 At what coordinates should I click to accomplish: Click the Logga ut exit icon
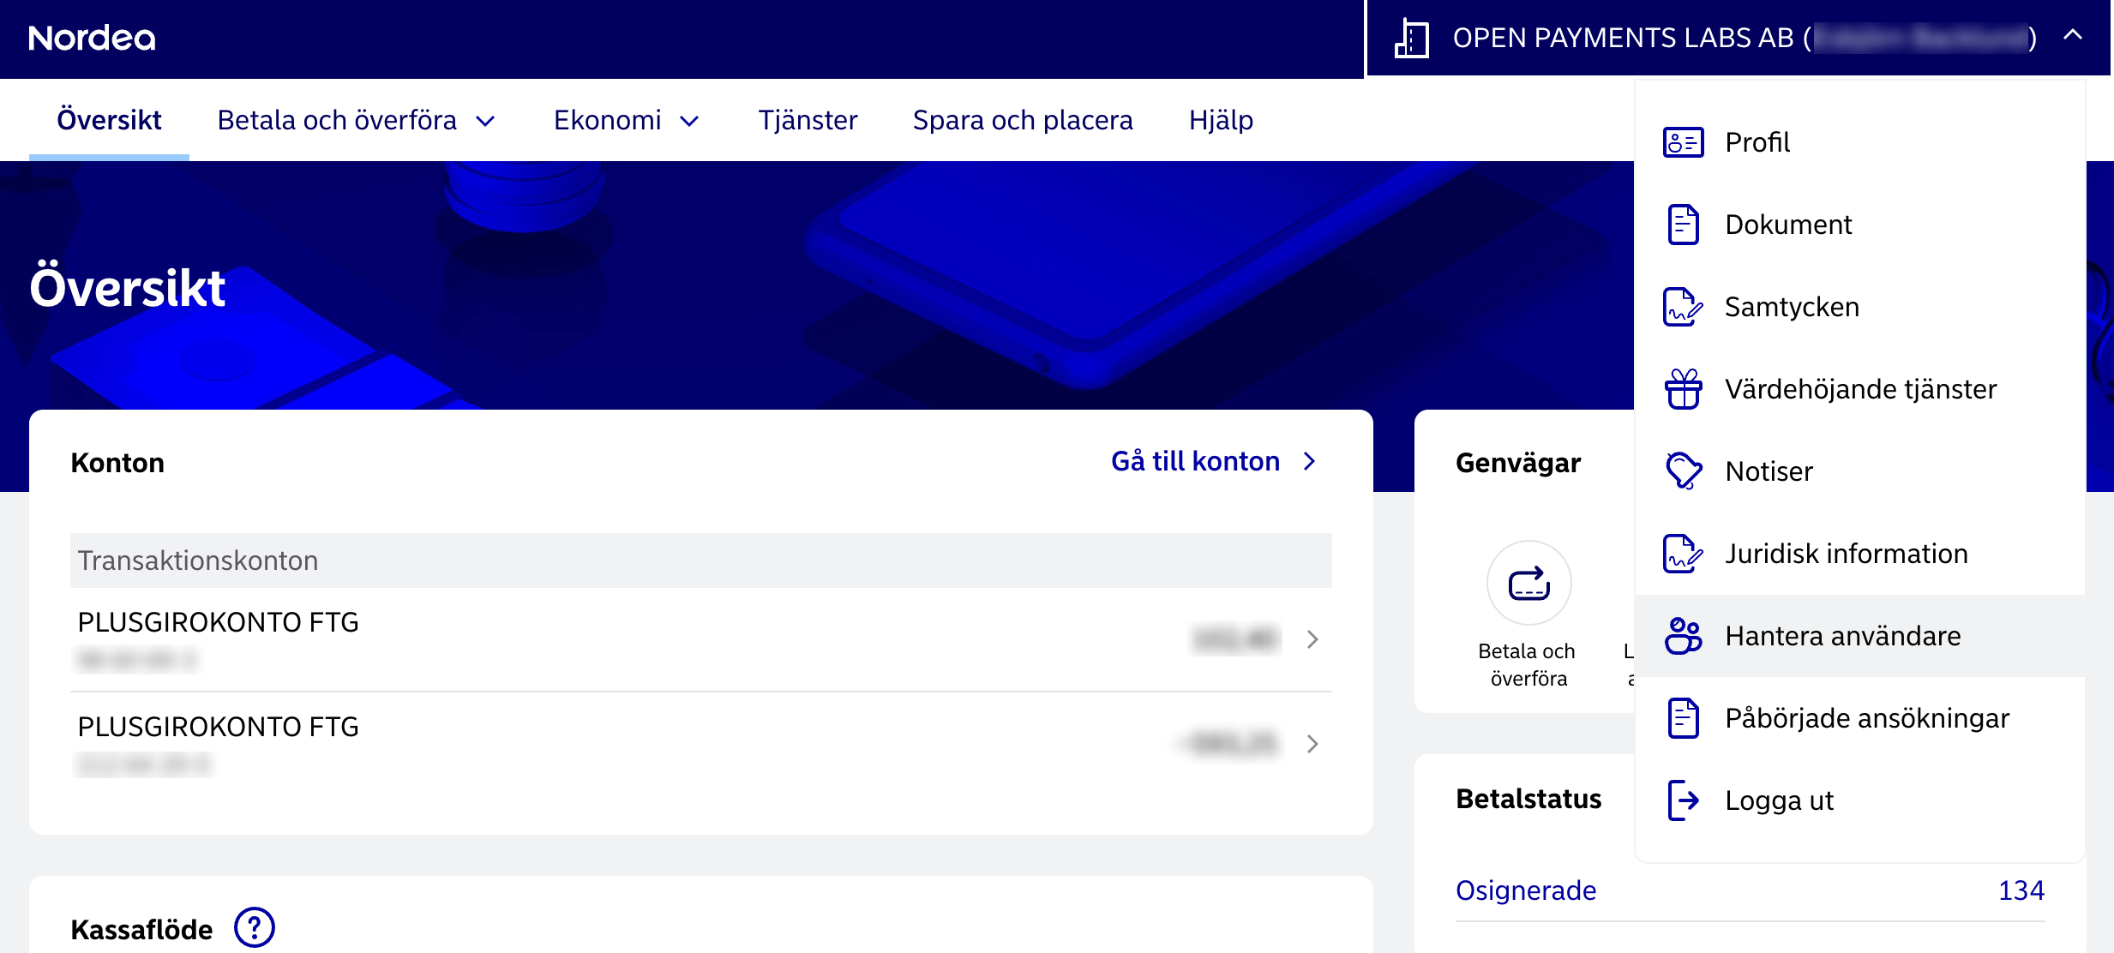(1683, 800)
